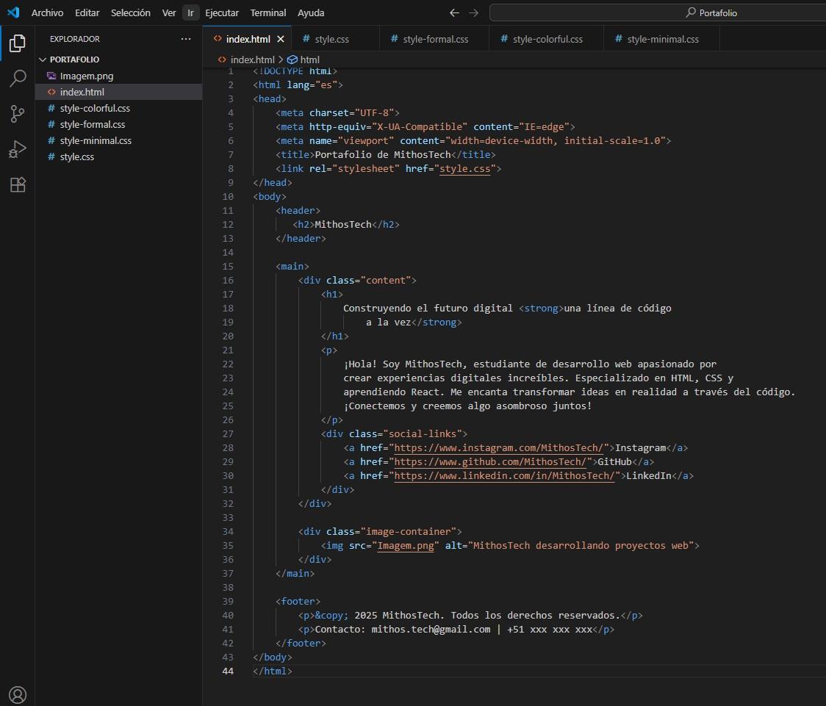Open the Ir menu
826x706 pixels.
click(x=190, y=12)
